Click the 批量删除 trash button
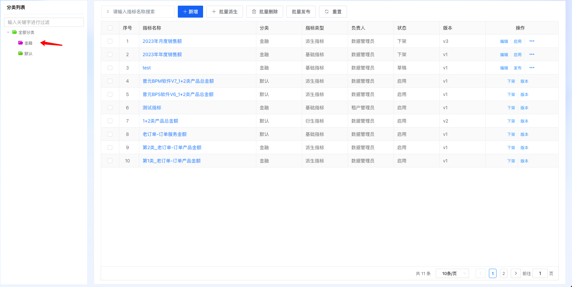 click(265, 12)
